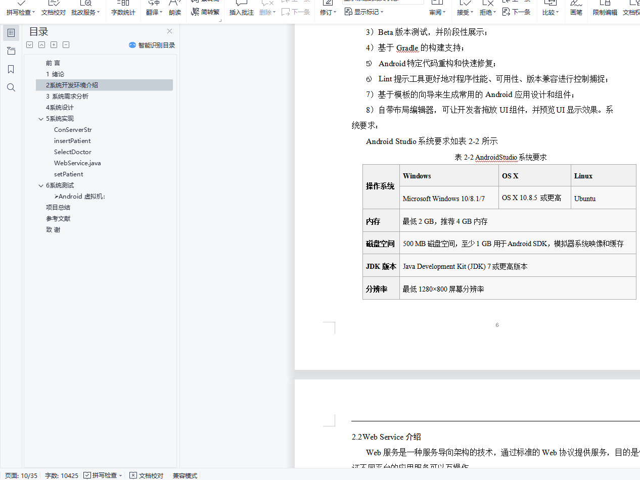Click 文档校对 in the ribbon
Viewport: 640px width, 480px height.
click(54, 12)
